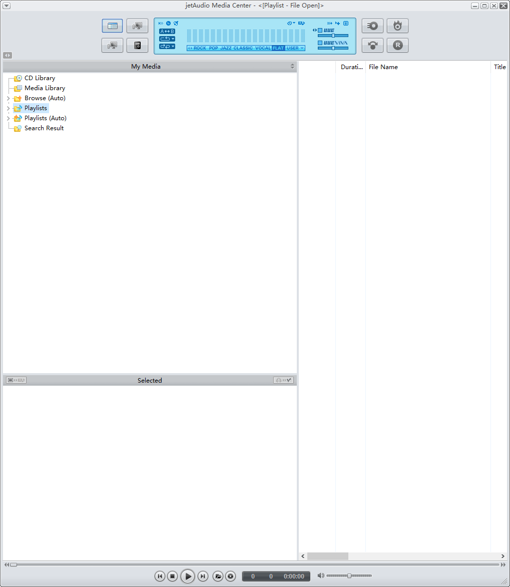510x587 pixels.
Task: Stop playback
Action: point(172,576)
